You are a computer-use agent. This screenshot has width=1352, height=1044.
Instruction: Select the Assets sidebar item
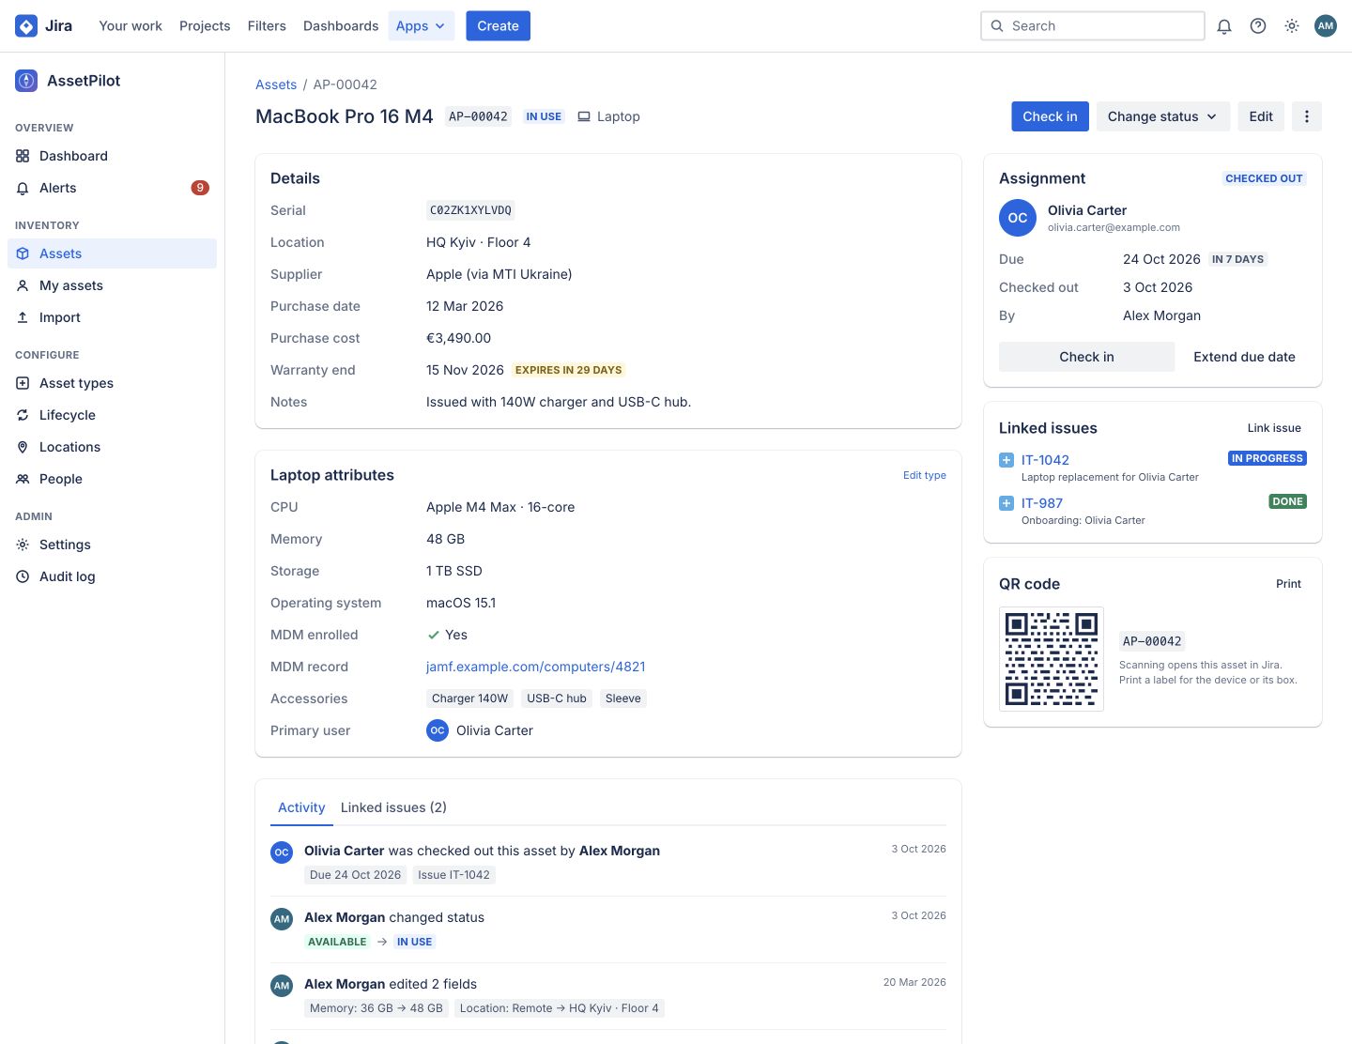coord(112,253)
